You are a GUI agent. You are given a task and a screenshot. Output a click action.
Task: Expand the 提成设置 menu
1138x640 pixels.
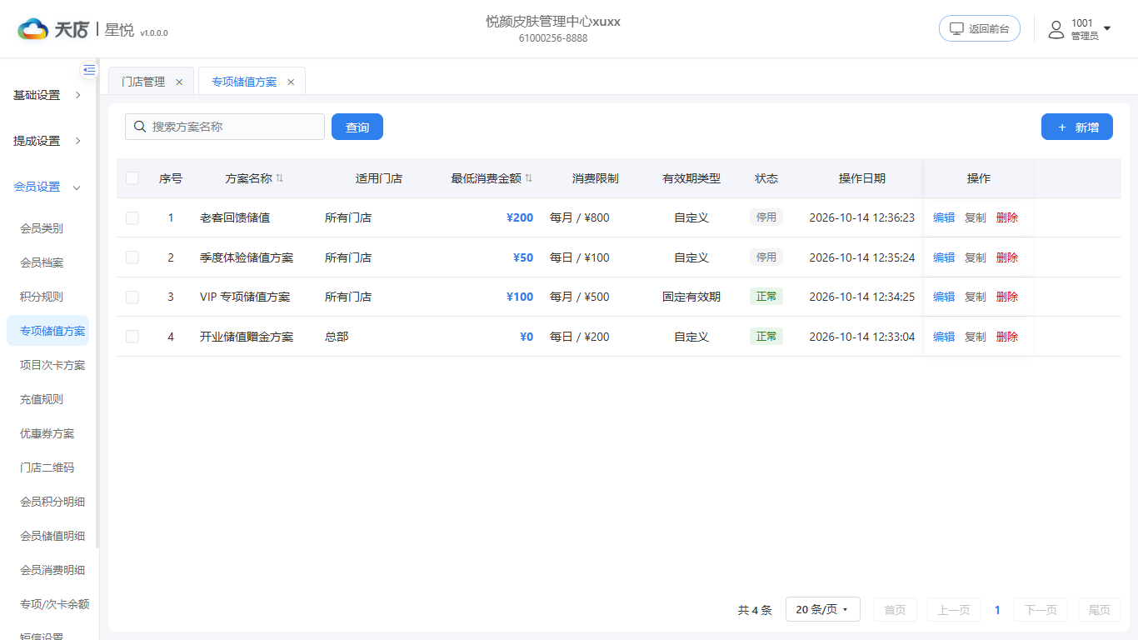48,141
